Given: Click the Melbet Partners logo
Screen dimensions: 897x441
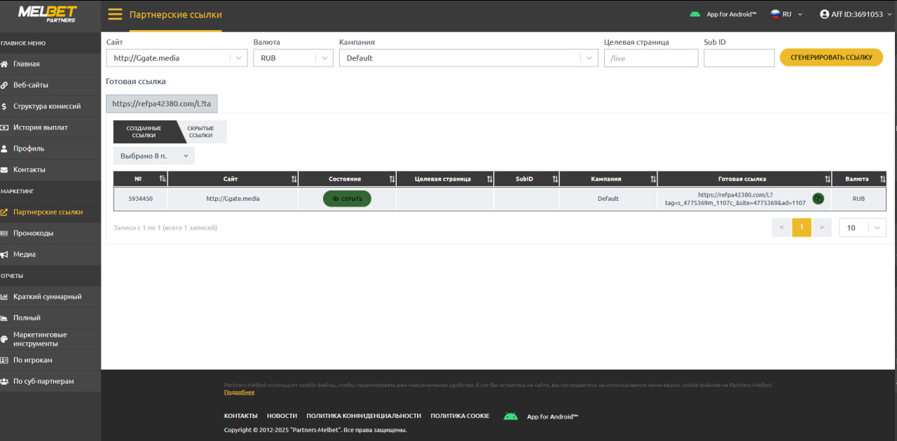Looking at the screenshot, I should [48, 14].
